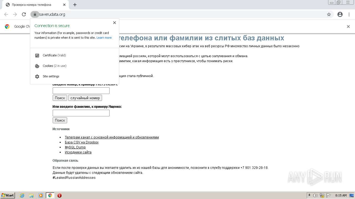
Task: Click the Action Center flag icon
Action: pyautogui.click(x=329, y=195)
